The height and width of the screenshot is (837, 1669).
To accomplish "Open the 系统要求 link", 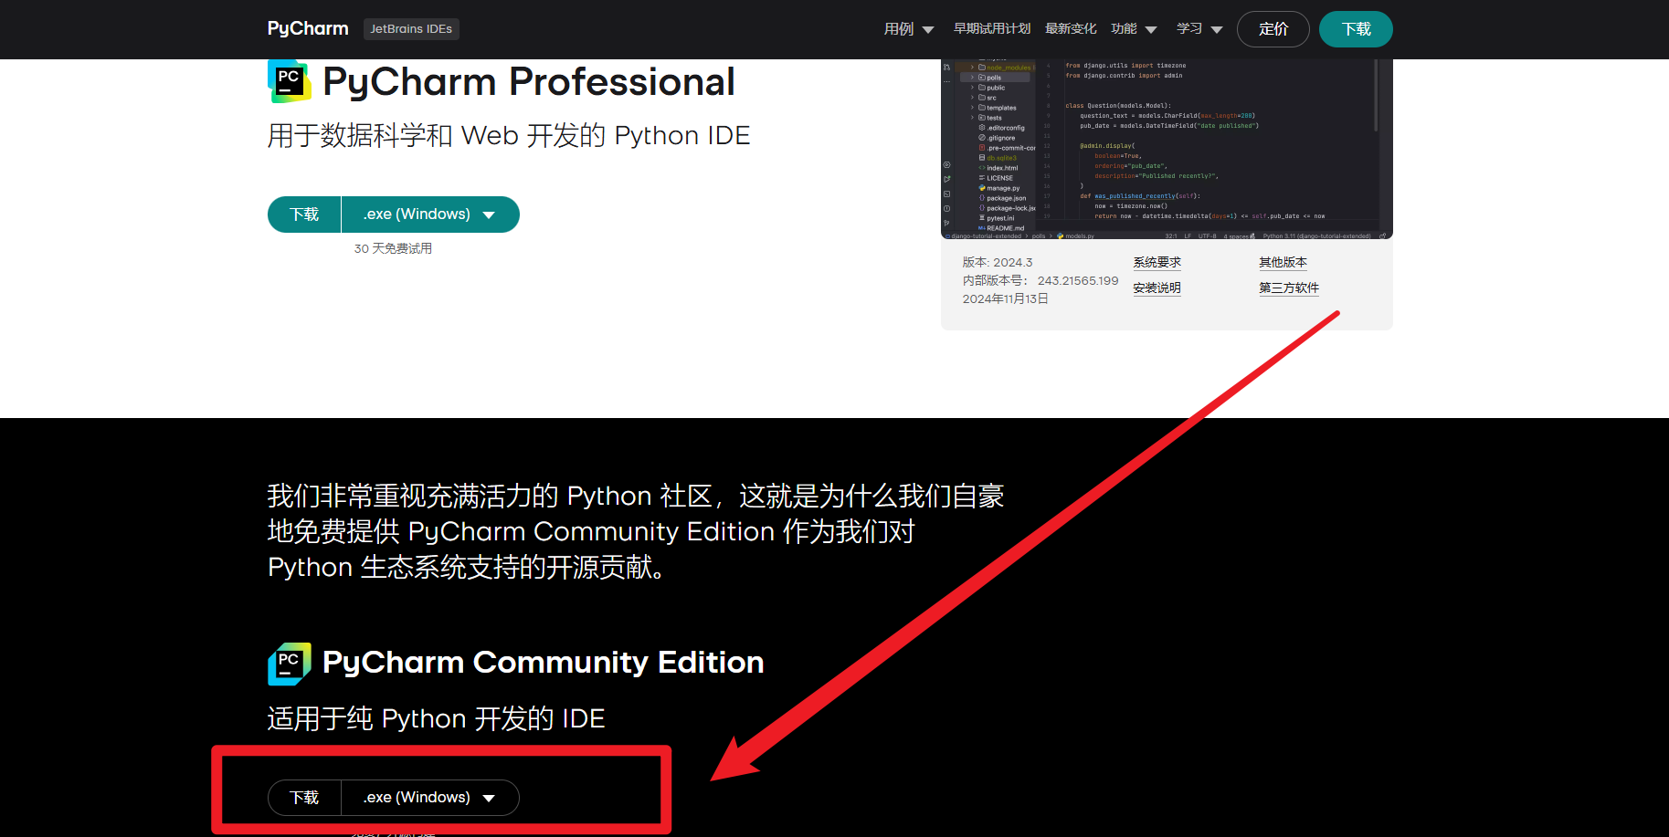I will (x=1157, y=262).
